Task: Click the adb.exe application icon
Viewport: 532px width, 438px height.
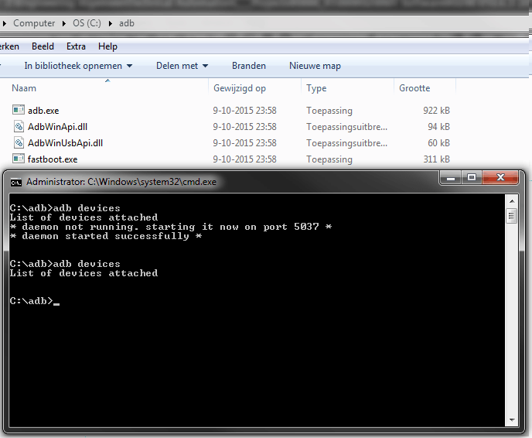Action: 19,110
